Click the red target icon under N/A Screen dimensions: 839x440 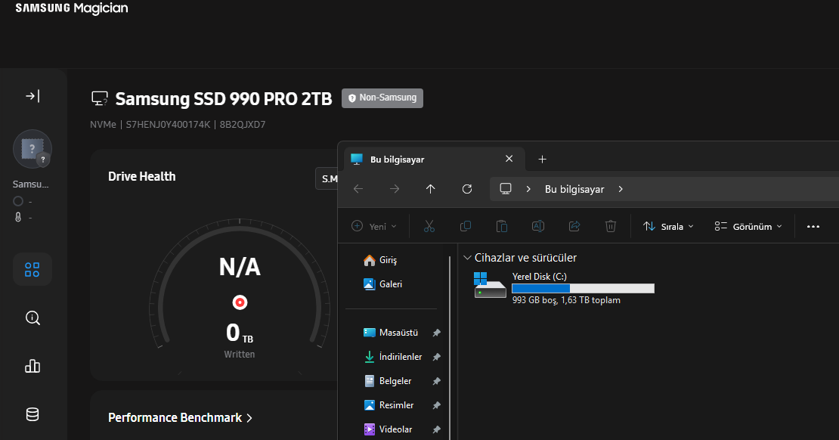pos(240,302)
